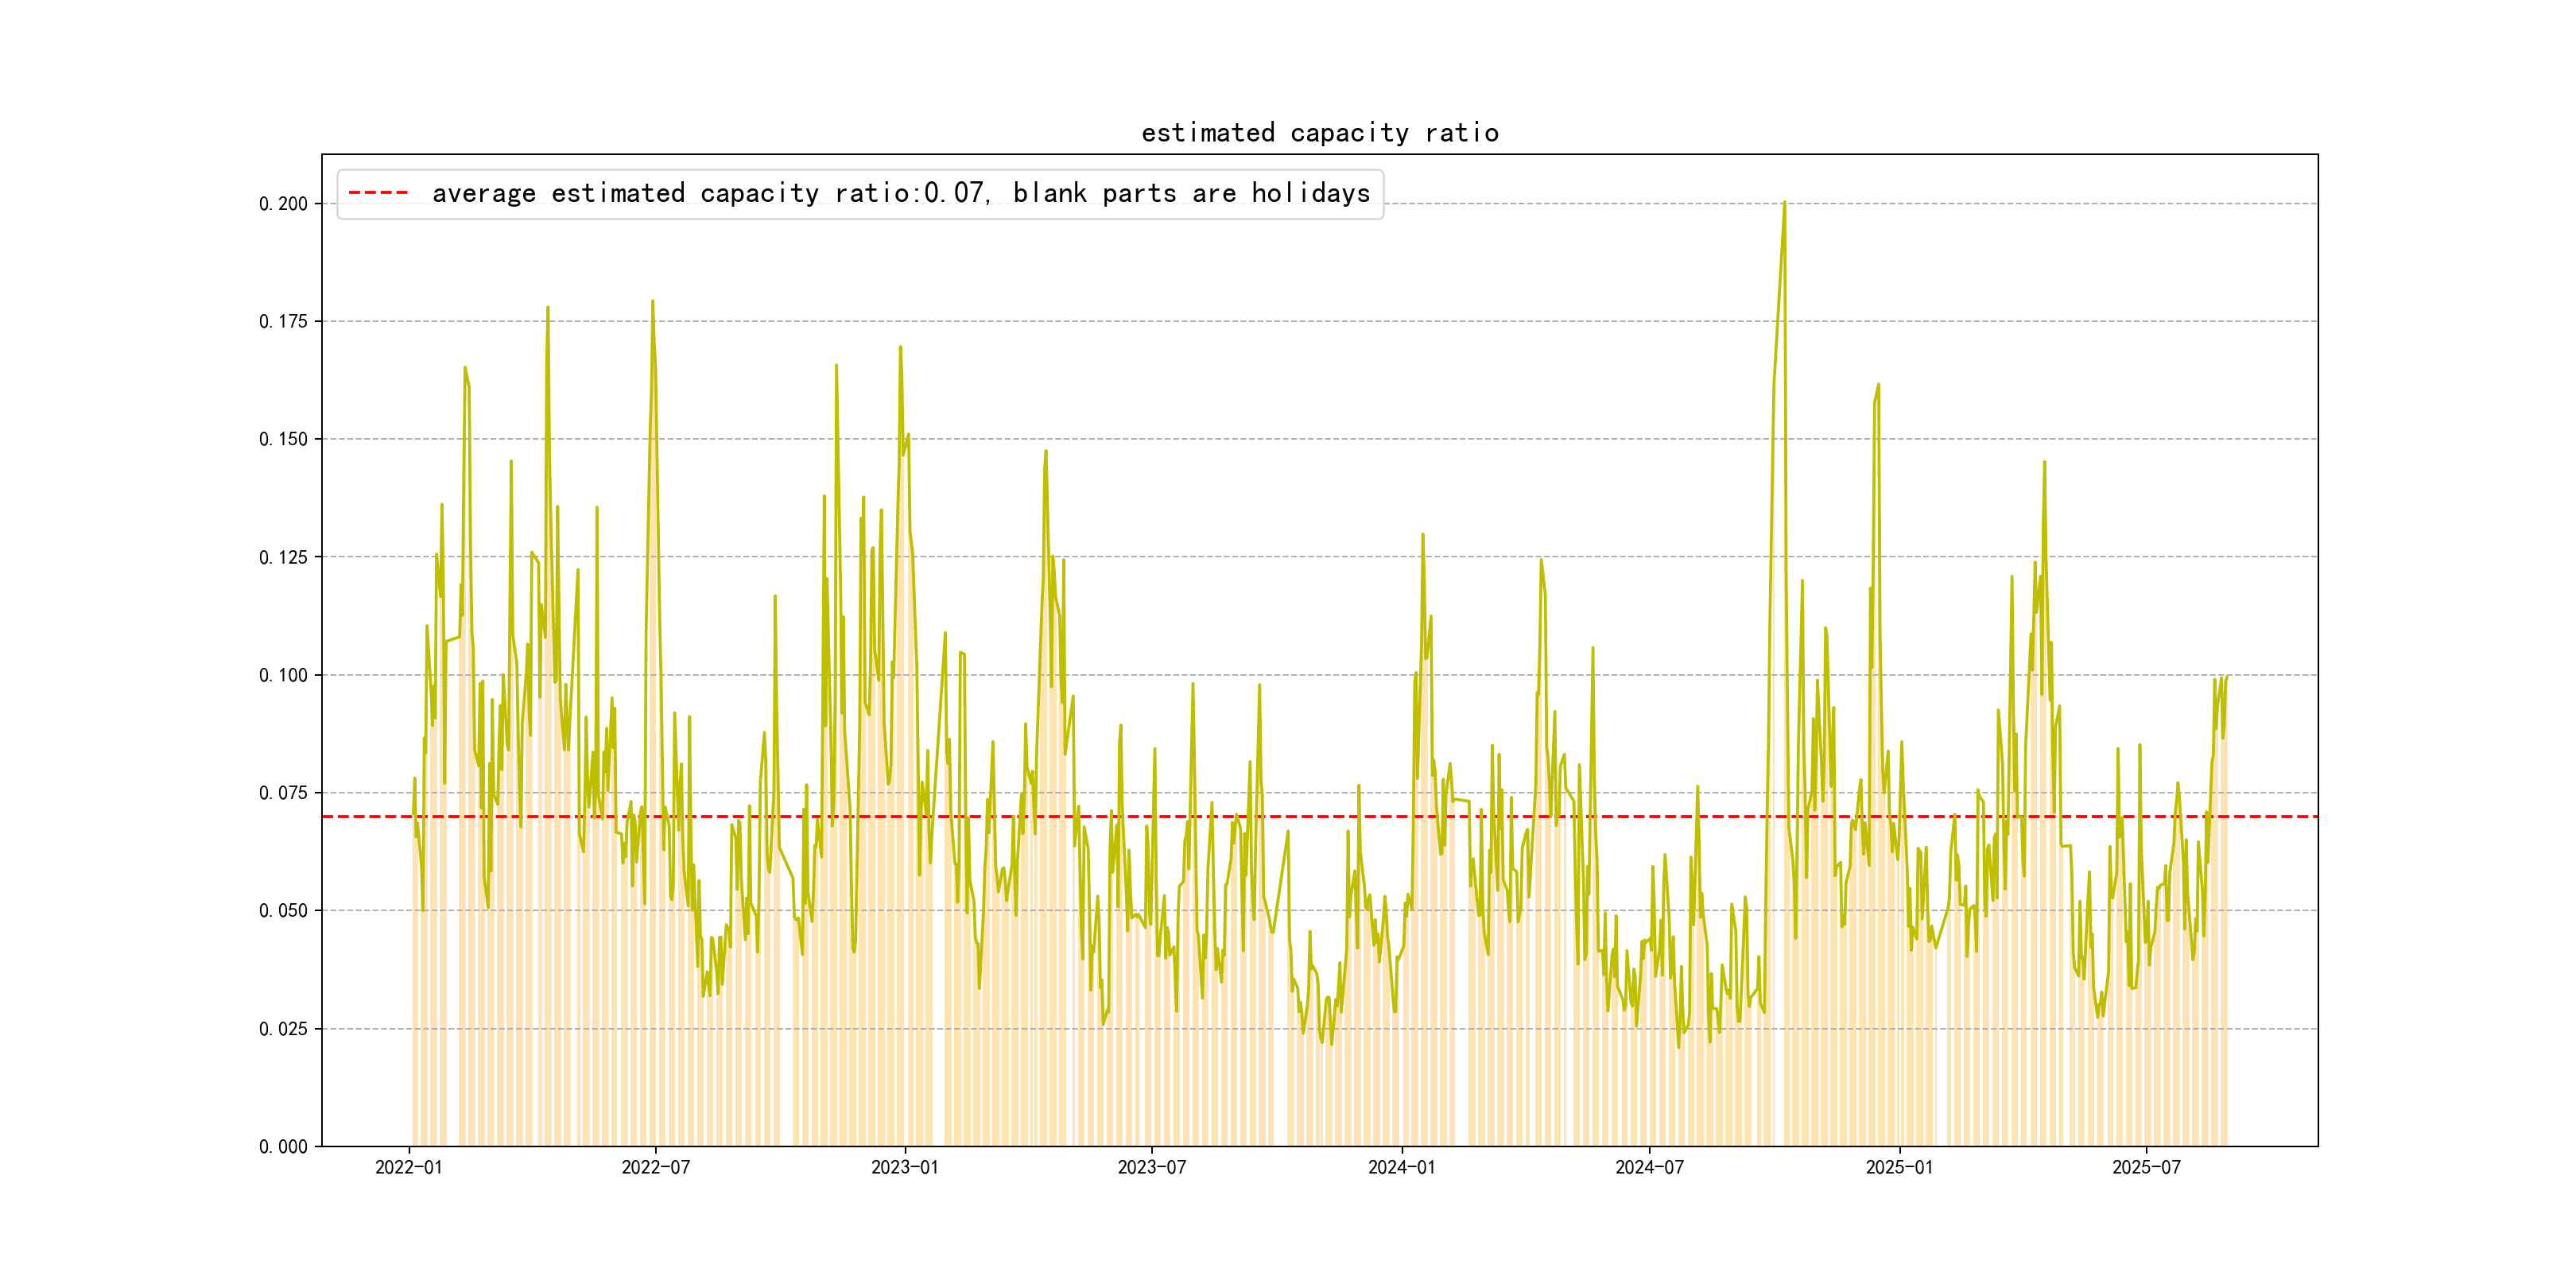Click the 2024-01 x-axis tick label

click(x=1401, y=1168)
